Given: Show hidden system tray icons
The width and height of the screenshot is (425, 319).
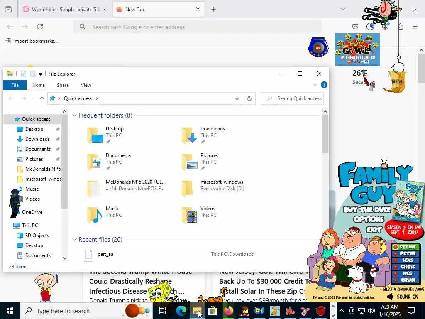Looking at the screenshot, I should pos(342,311).
